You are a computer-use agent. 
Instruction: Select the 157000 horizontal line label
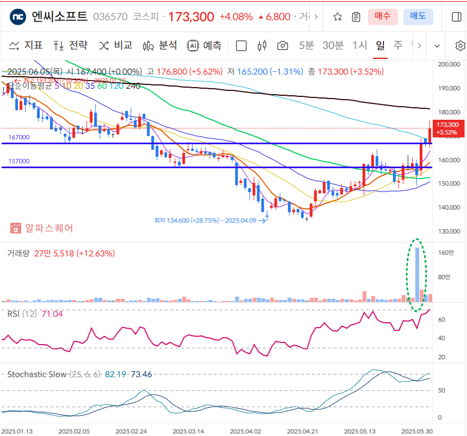19,161
